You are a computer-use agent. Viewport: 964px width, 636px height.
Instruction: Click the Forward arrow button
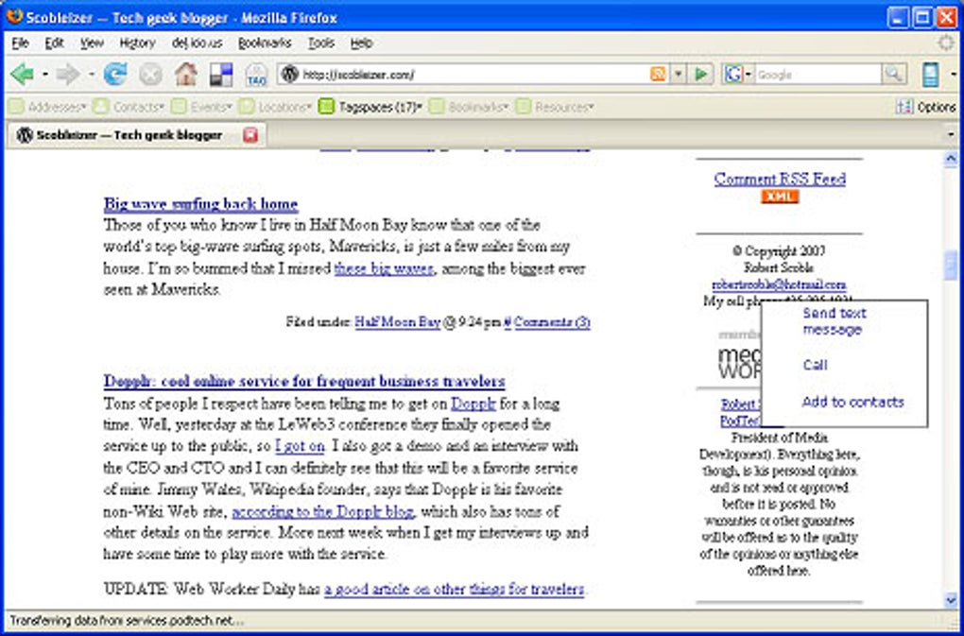68,75
